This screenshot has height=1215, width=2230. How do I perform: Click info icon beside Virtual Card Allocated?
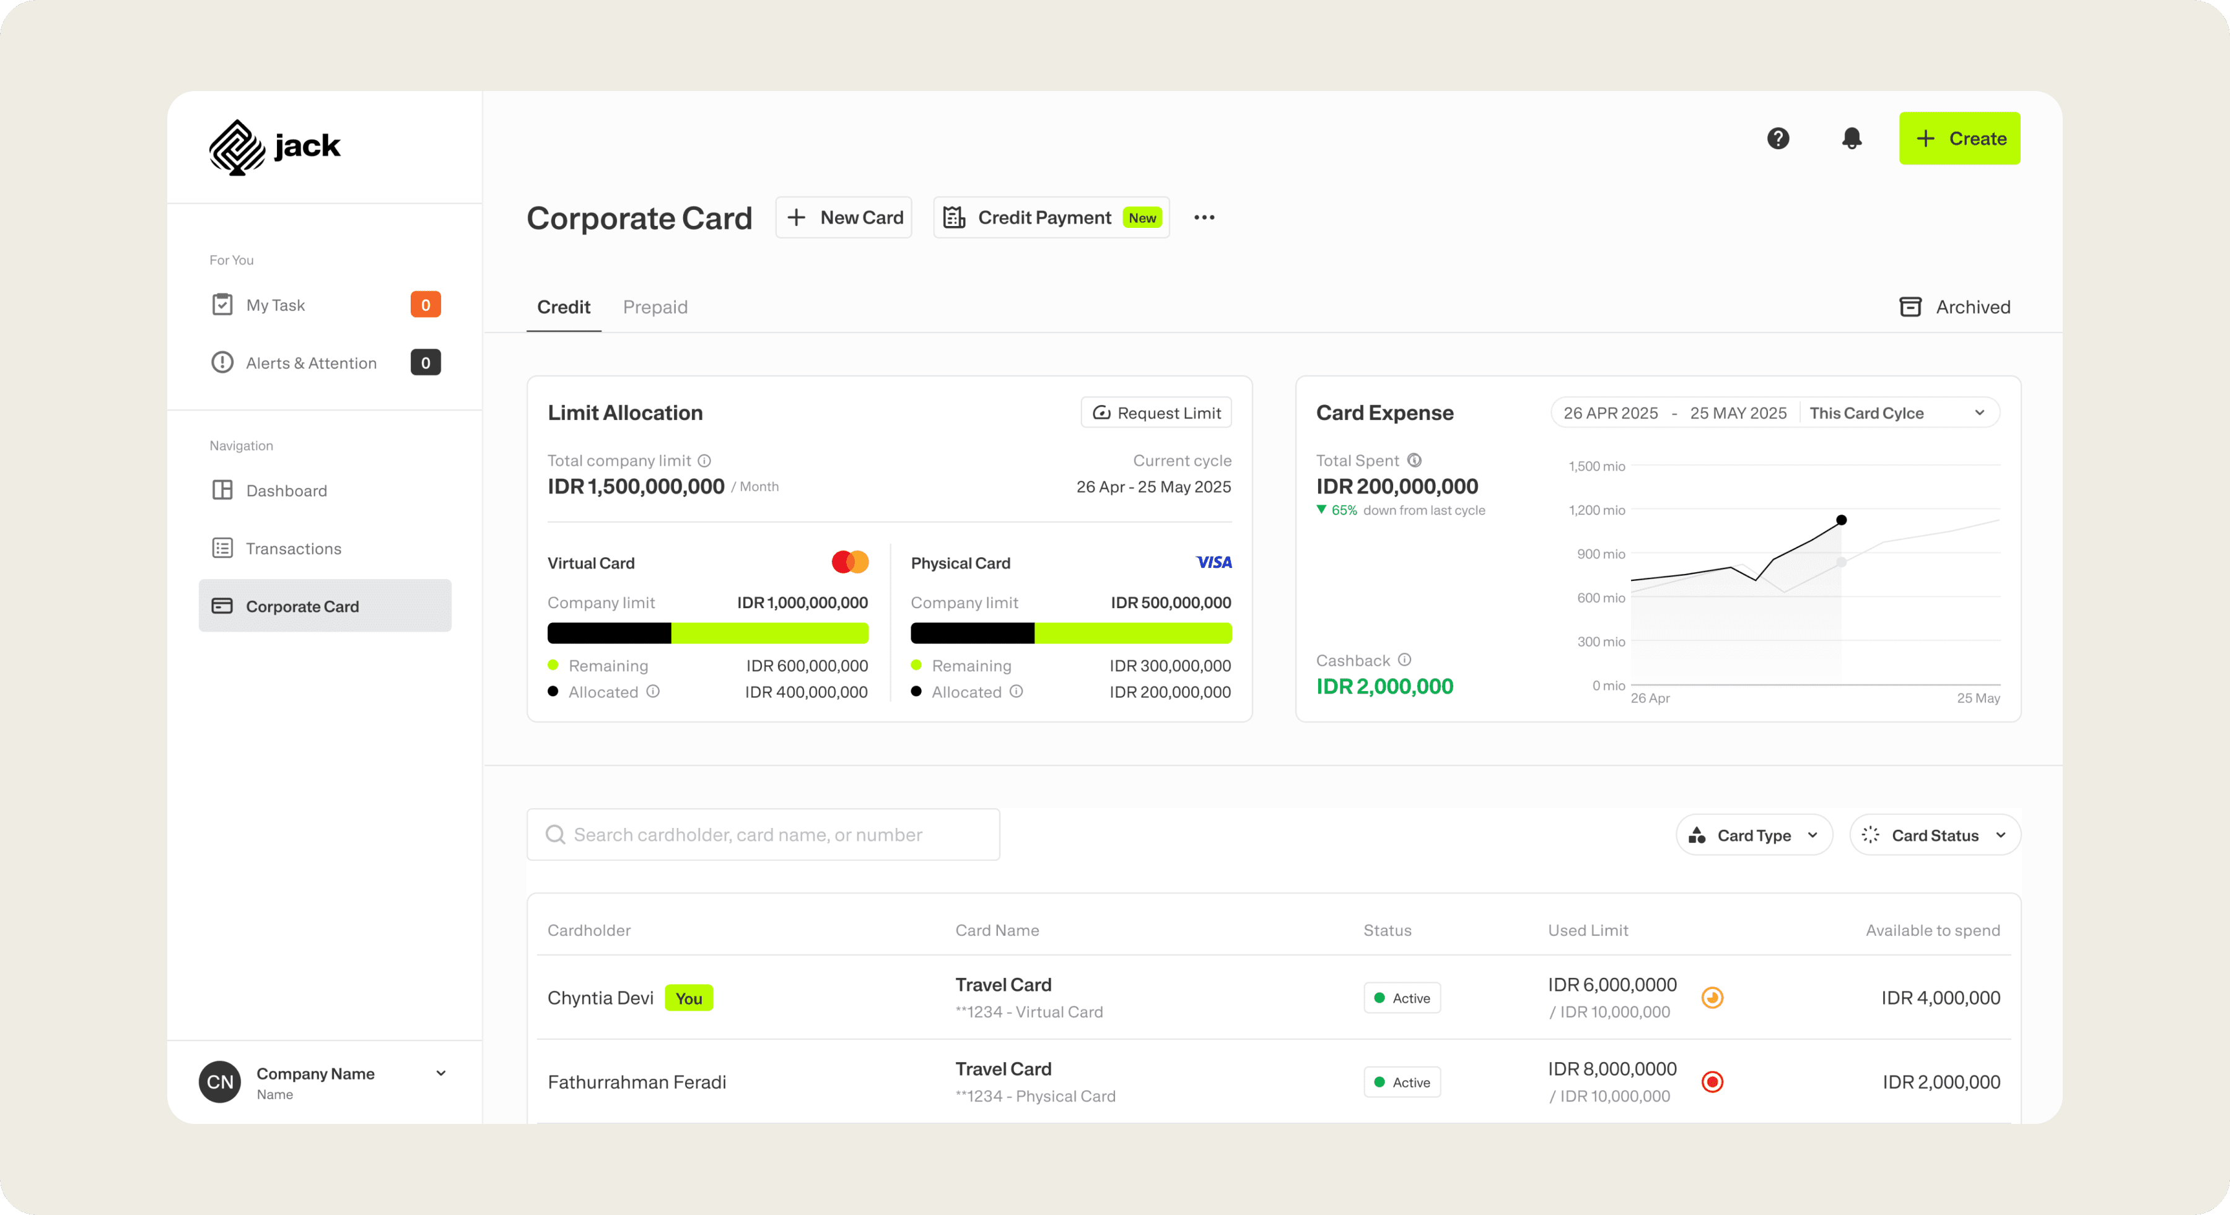654,692
